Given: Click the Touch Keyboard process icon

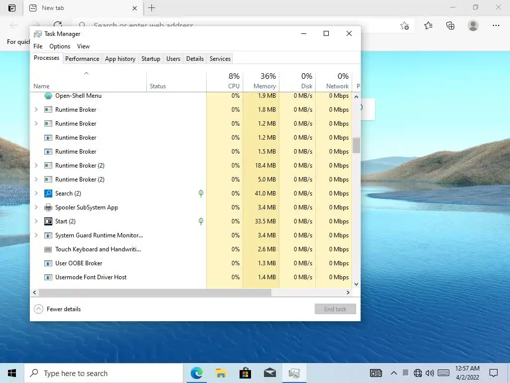Looking at the screenshot, I should (48, 249).
